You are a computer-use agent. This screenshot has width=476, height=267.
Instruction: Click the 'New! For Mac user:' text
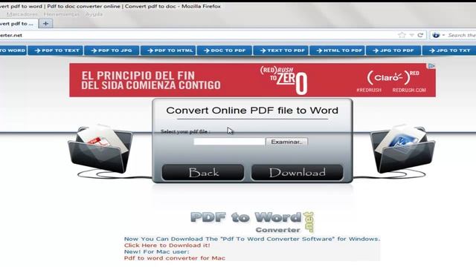[x=156, y=252]
